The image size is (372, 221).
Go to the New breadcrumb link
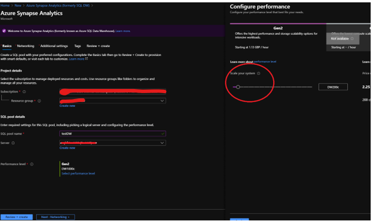(18, 5)
